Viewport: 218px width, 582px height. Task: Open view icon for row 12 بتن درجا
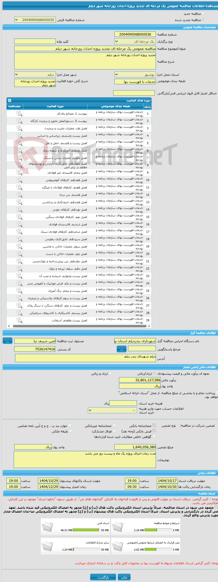click(19, 195)
